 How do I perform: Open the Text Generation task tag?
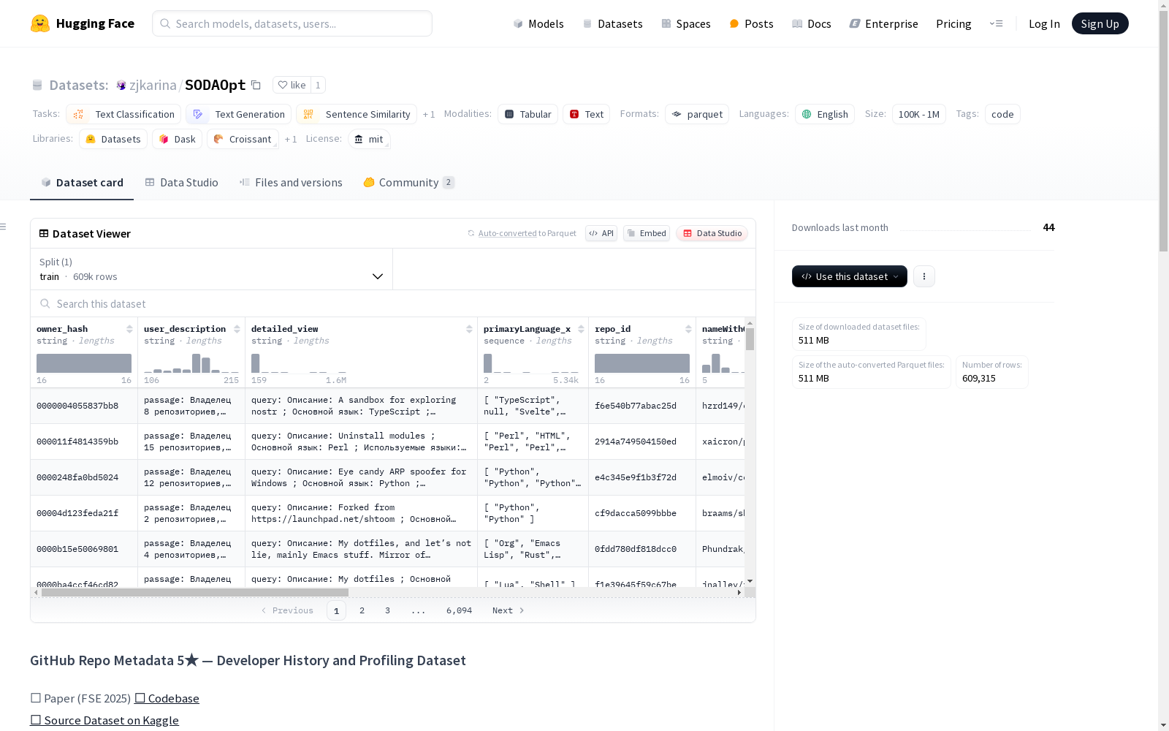point(238,114)
